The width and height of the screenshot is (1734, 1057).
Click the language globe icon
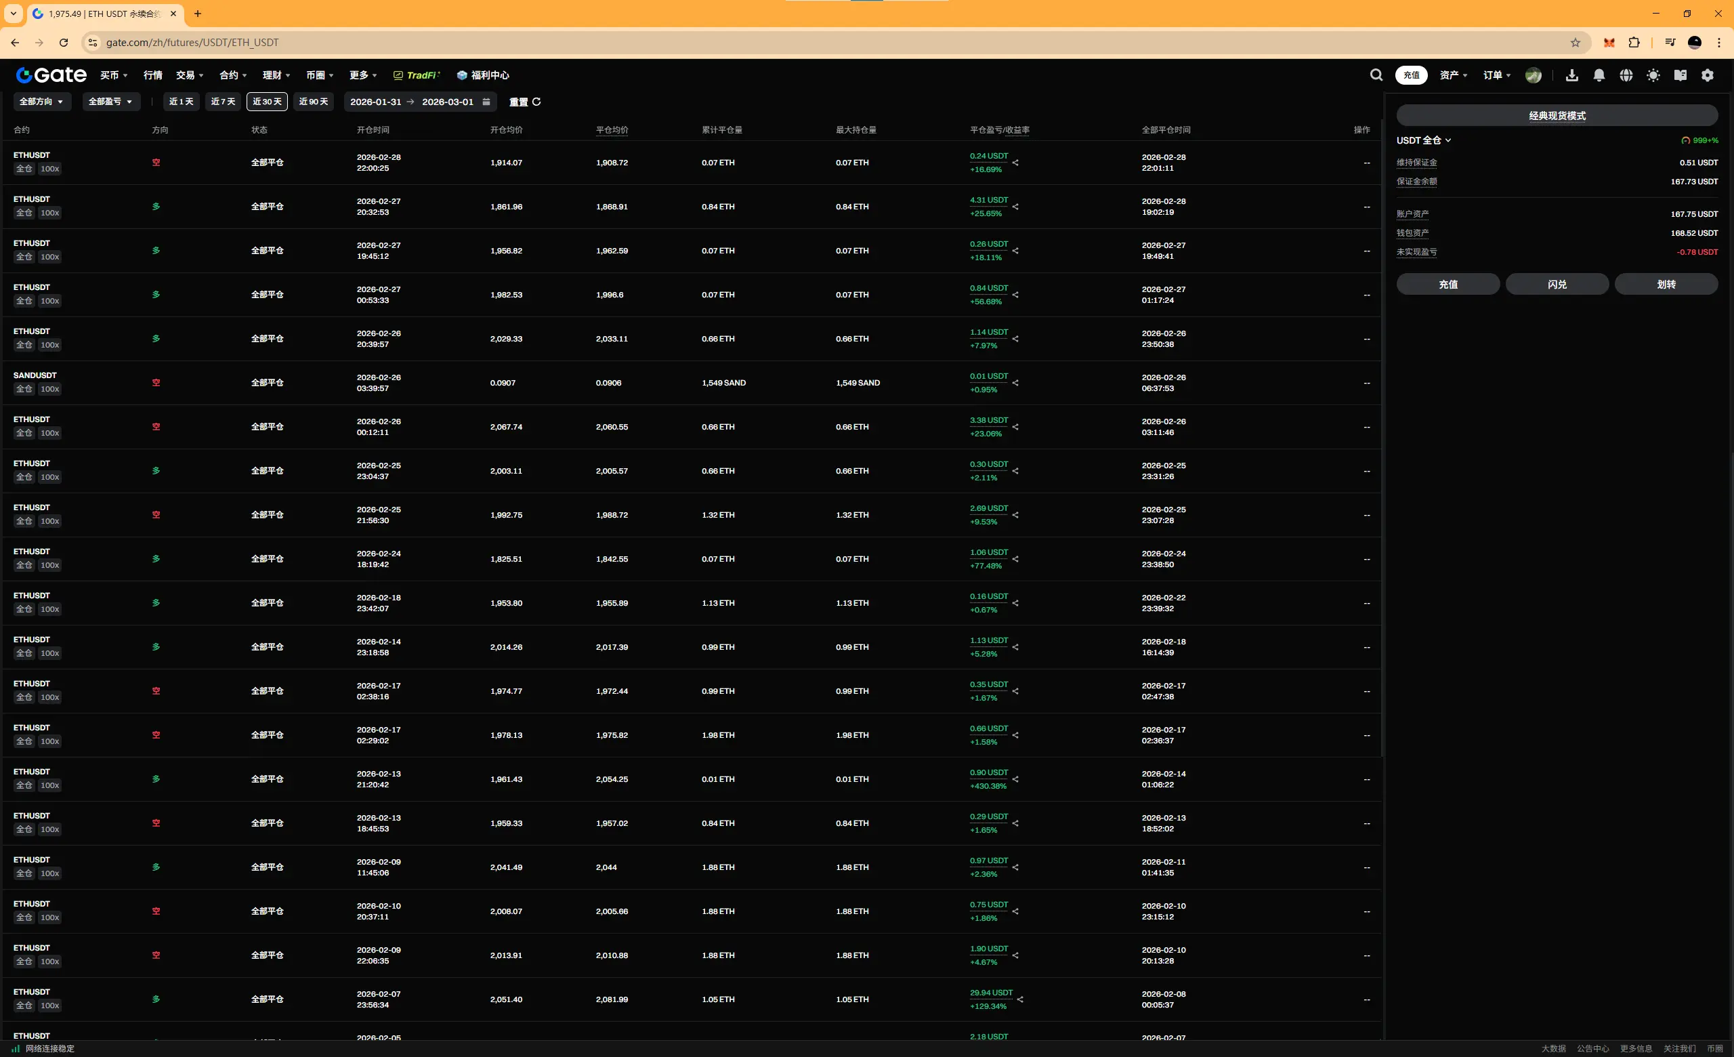pyautogui.click(x=1626, y=75)
